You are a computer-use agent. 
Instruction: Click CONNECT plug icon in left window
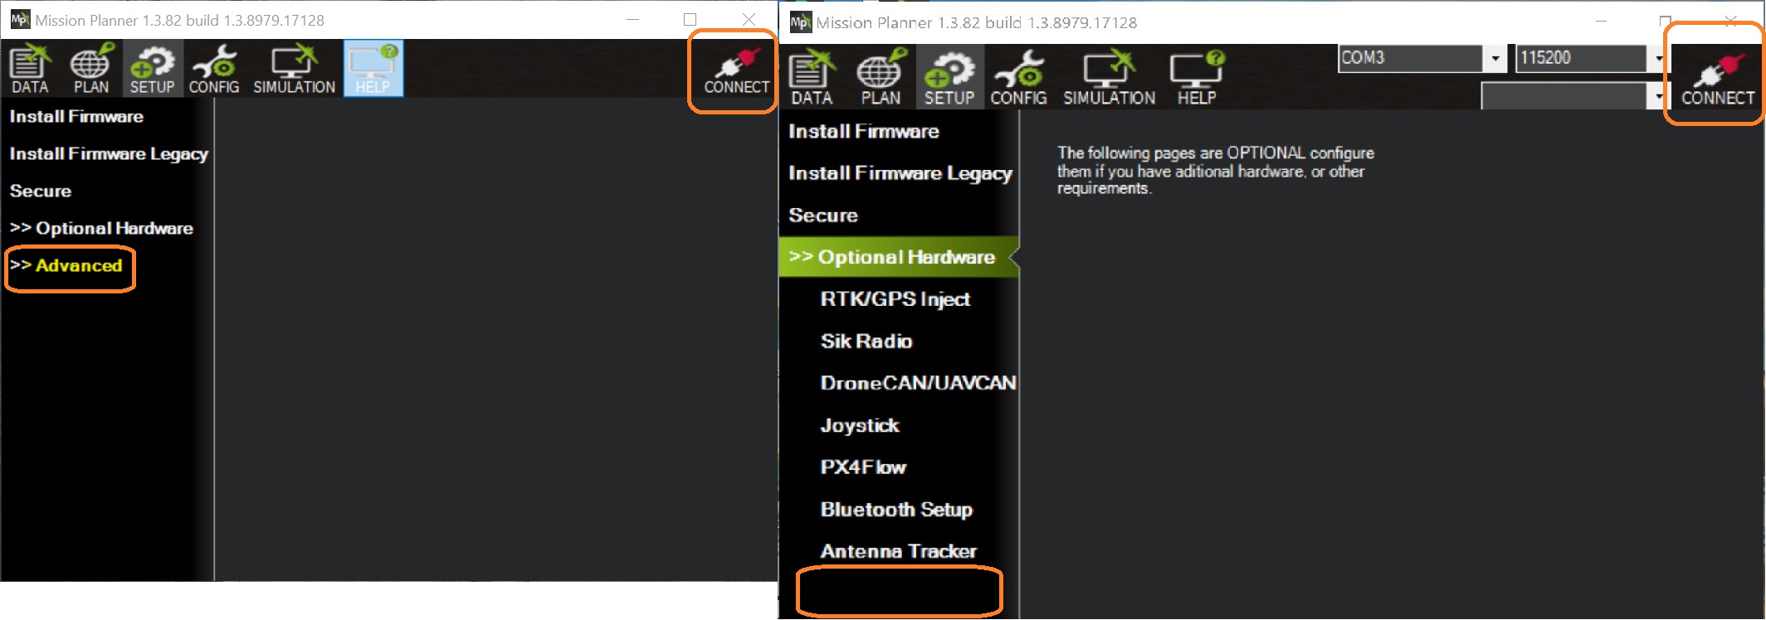point(736,71)
